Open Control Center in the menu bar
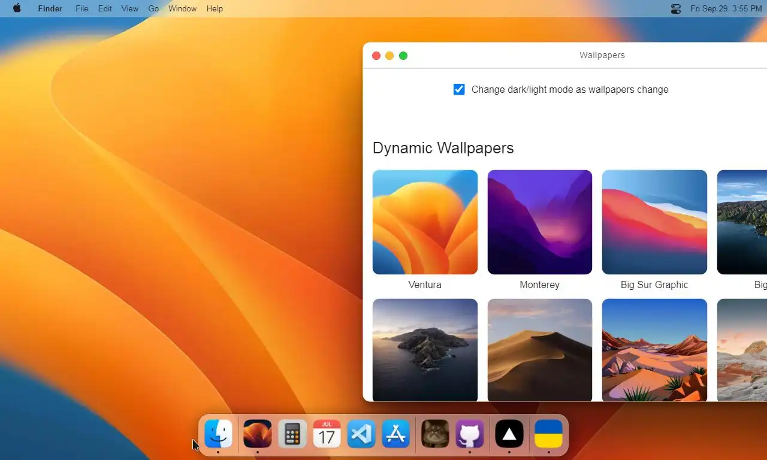Viewport: 767px width, 460px height. 676,8
